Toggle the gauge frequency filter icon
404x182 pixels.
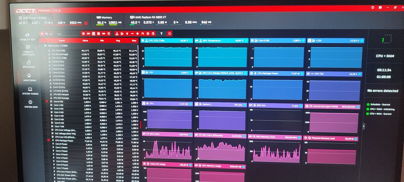click(143, 34)
